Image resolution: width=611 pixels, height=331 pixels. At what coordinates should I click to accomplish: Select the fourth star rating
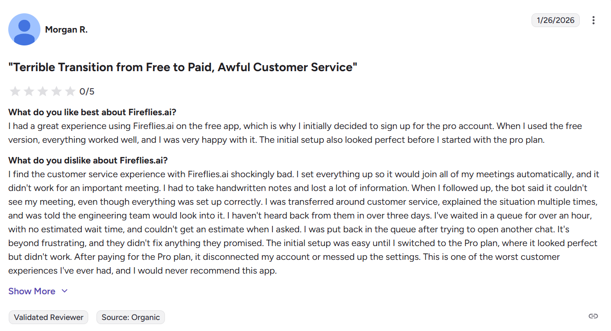(x=57, y=91)
